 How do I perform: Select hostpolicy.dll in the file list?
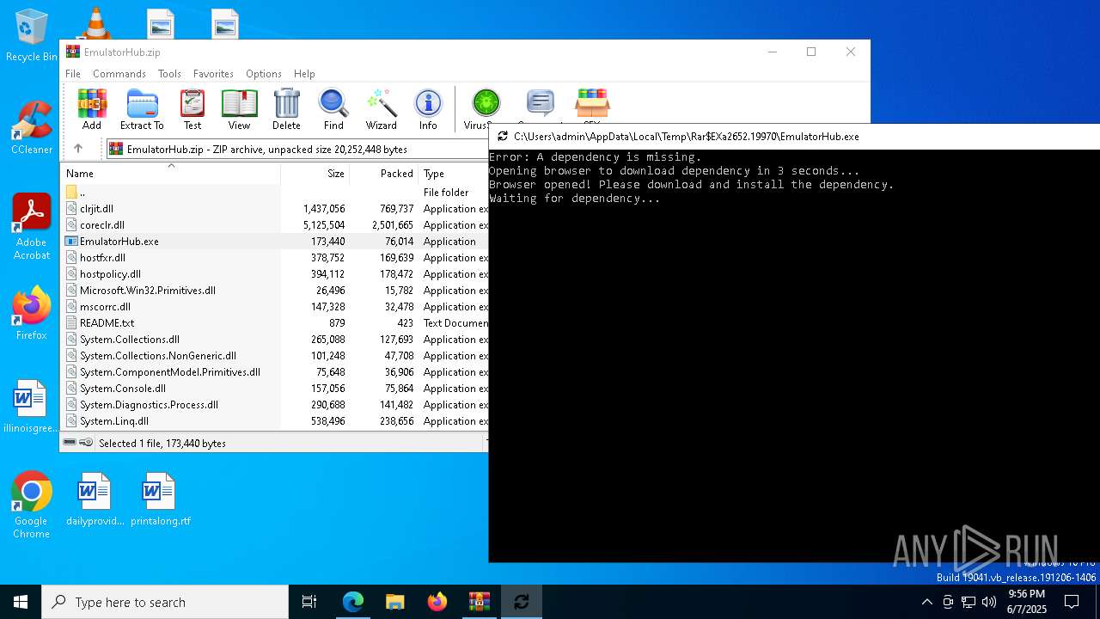[x=275, y=274]
